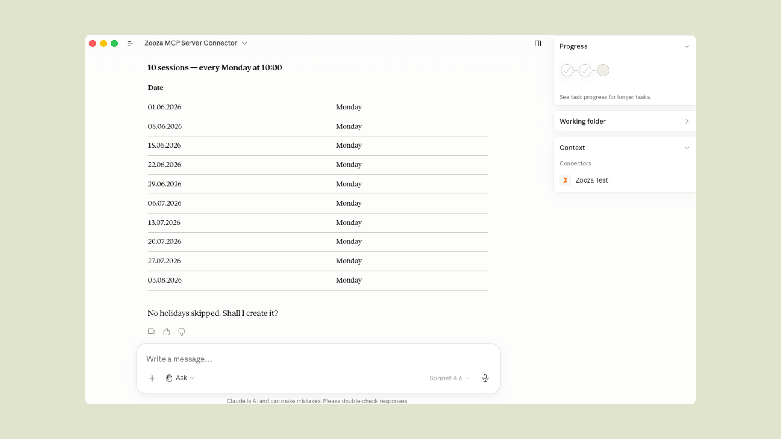Start voice input with microphone icon
This screenshot has width=781, height=439.
click(x=485, y=378)
